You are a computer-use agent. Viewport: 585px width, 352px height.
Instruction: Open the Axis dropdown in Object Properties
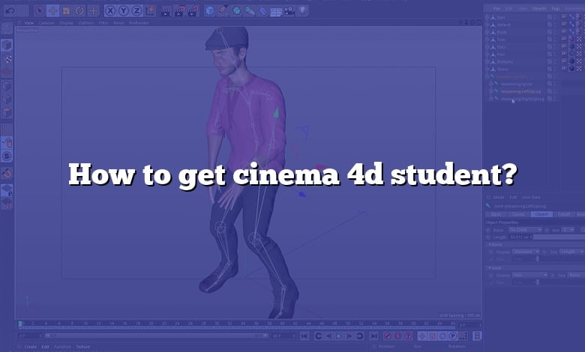pos(568,230)
